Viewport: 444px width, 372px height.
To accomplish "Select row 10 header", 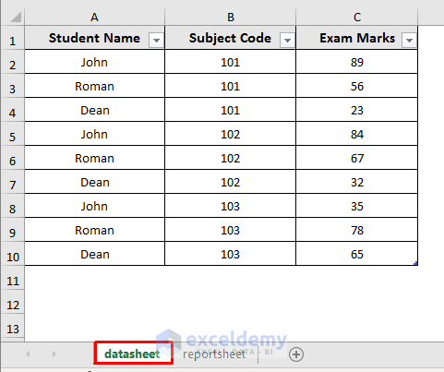I will point(12,254).
